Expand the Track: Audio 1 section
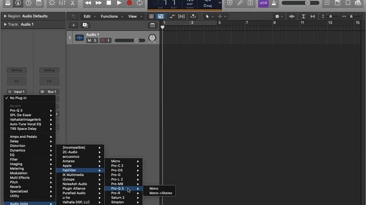This screenshot has width=366, height=205. (x=5, y=24)
